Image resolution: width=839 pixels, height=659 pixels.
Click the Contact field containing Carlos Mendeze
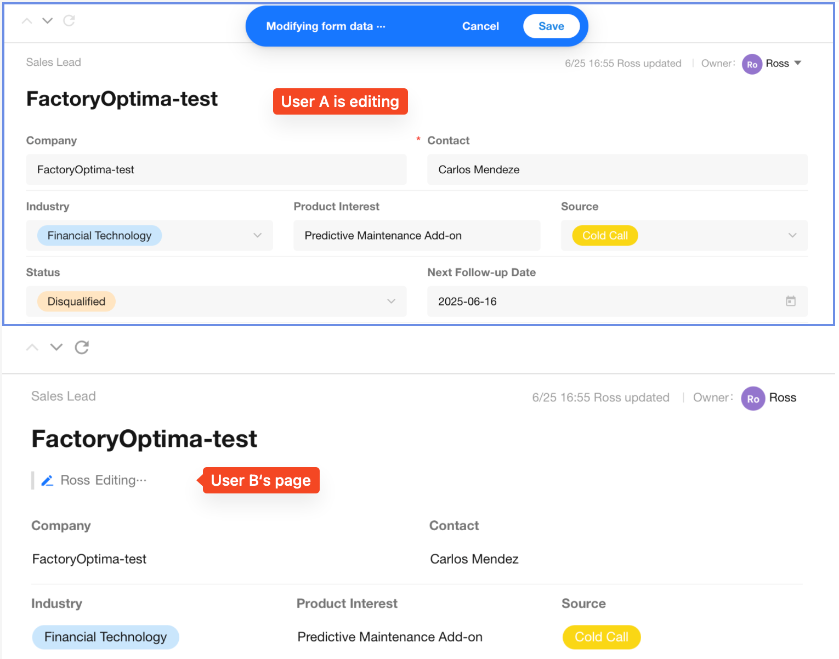point(617,169)
